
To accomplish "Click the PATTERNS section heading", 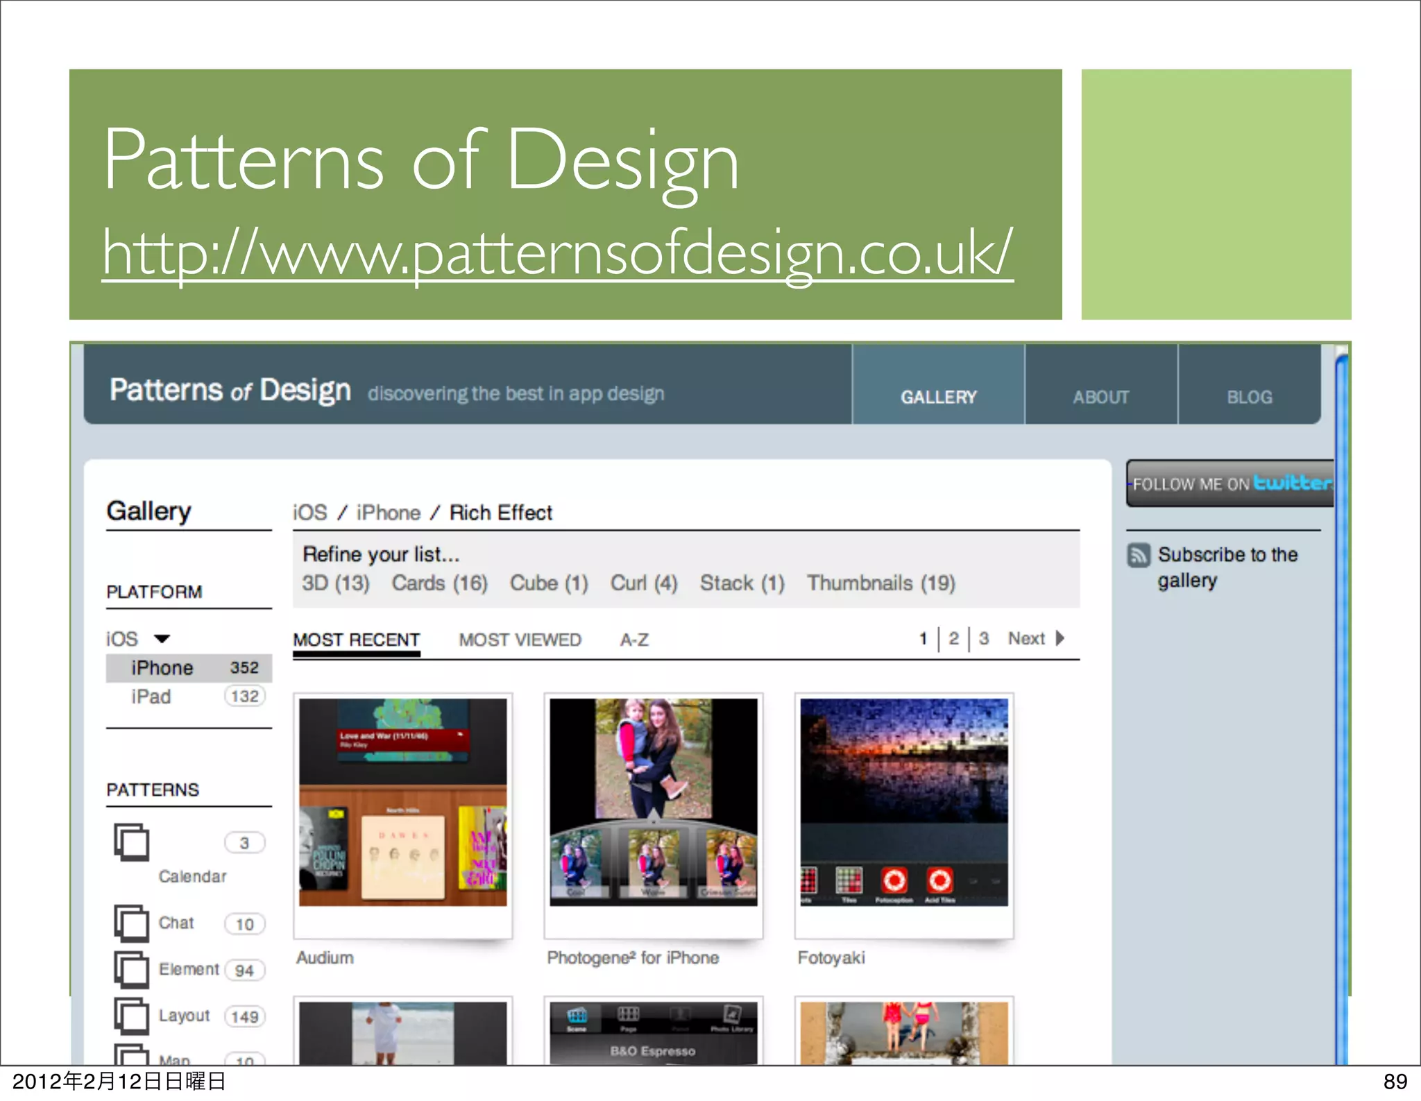I will coord(153,790).
